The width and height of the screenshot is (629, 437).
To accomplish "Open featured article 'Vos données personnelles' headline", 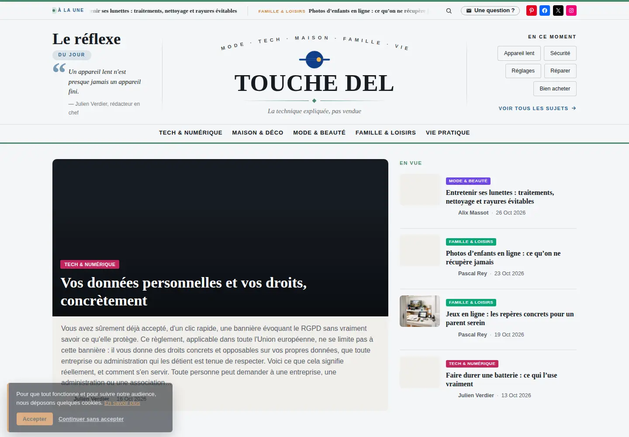I will point(183,291).
